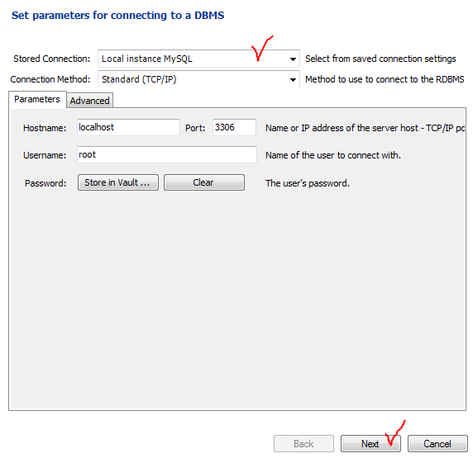Expand the Stored Connection dropdown arrow

[293, 59]
